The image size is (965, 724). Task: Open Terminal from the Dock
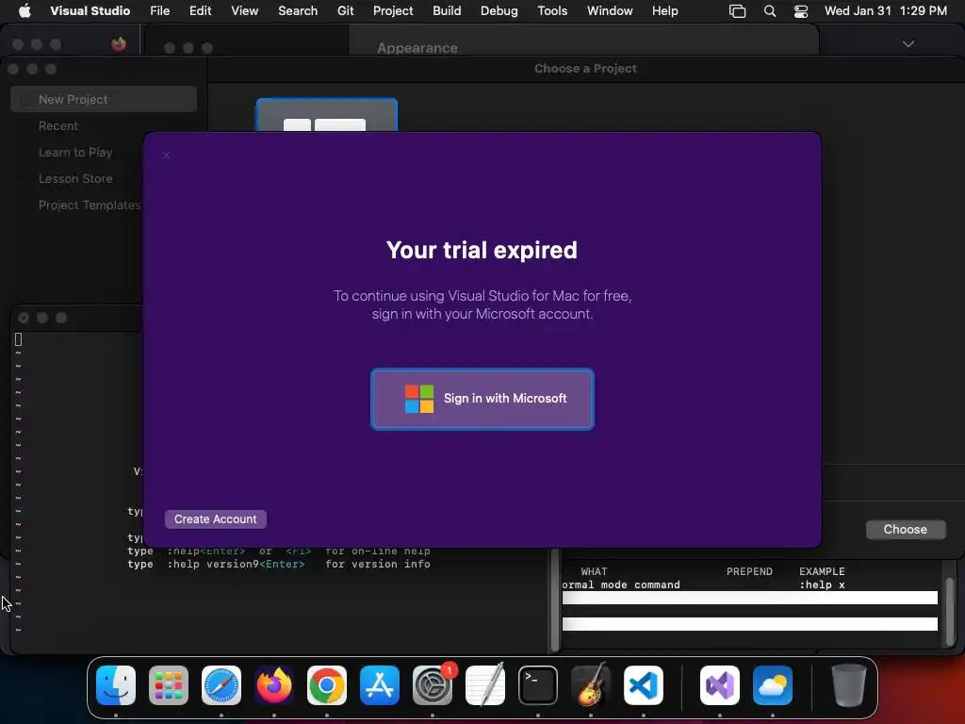pos(538,685)
